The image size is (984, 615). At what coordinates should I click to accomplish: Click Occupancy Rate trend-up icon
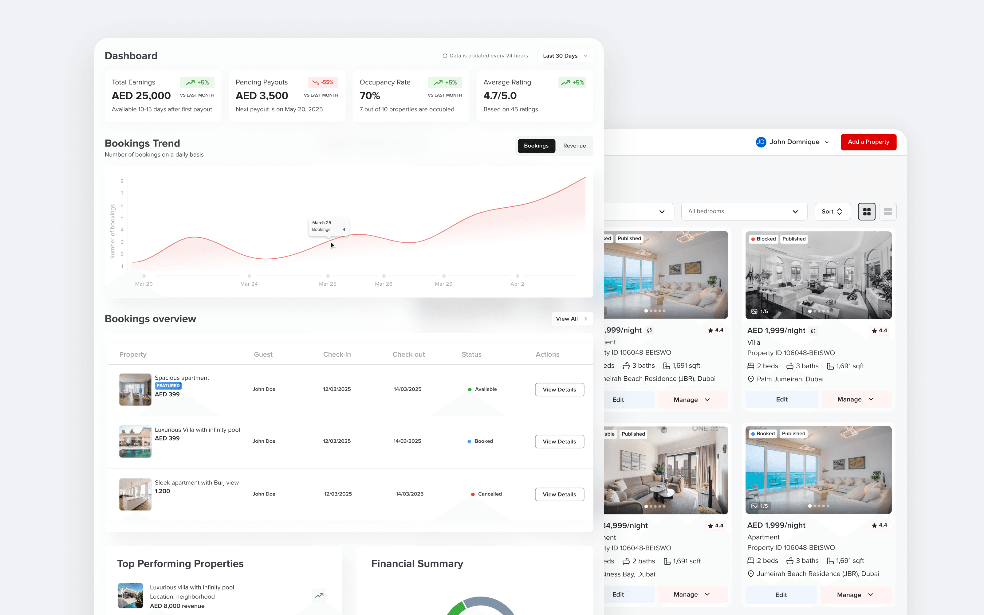click(438, 83)
